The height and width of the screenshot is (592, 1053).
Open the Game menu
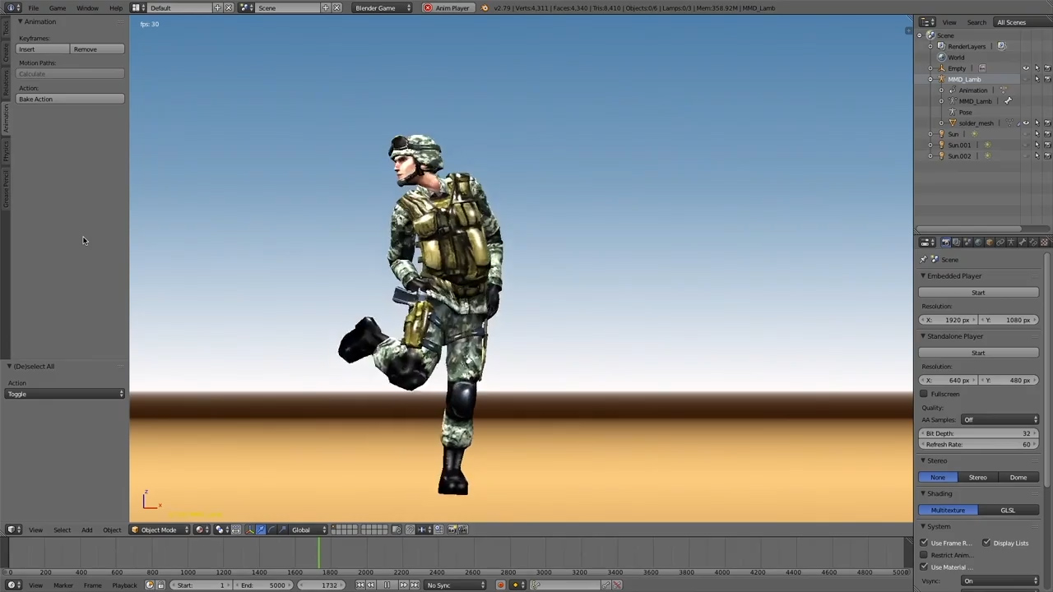[58, 8]
